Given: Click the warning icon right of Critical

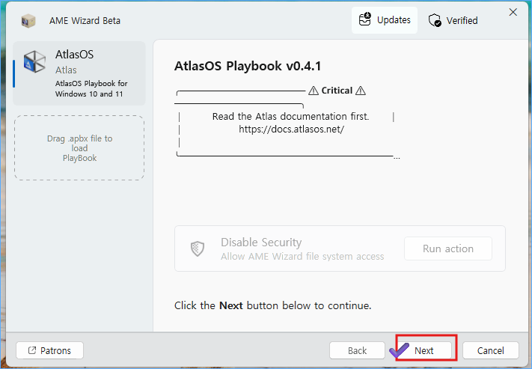Looking at the screenshot, I should pyautogui.click(x=361, y=91).
